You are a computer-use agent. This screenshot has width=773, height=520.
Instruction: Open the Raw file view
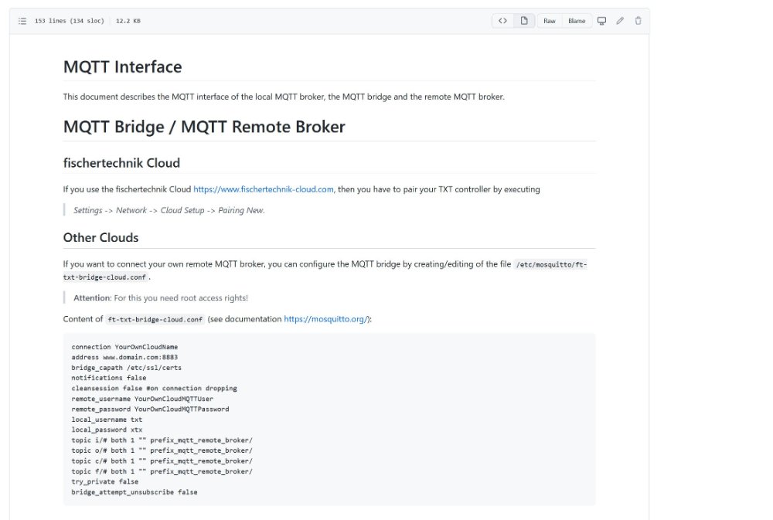coord(549,21)
